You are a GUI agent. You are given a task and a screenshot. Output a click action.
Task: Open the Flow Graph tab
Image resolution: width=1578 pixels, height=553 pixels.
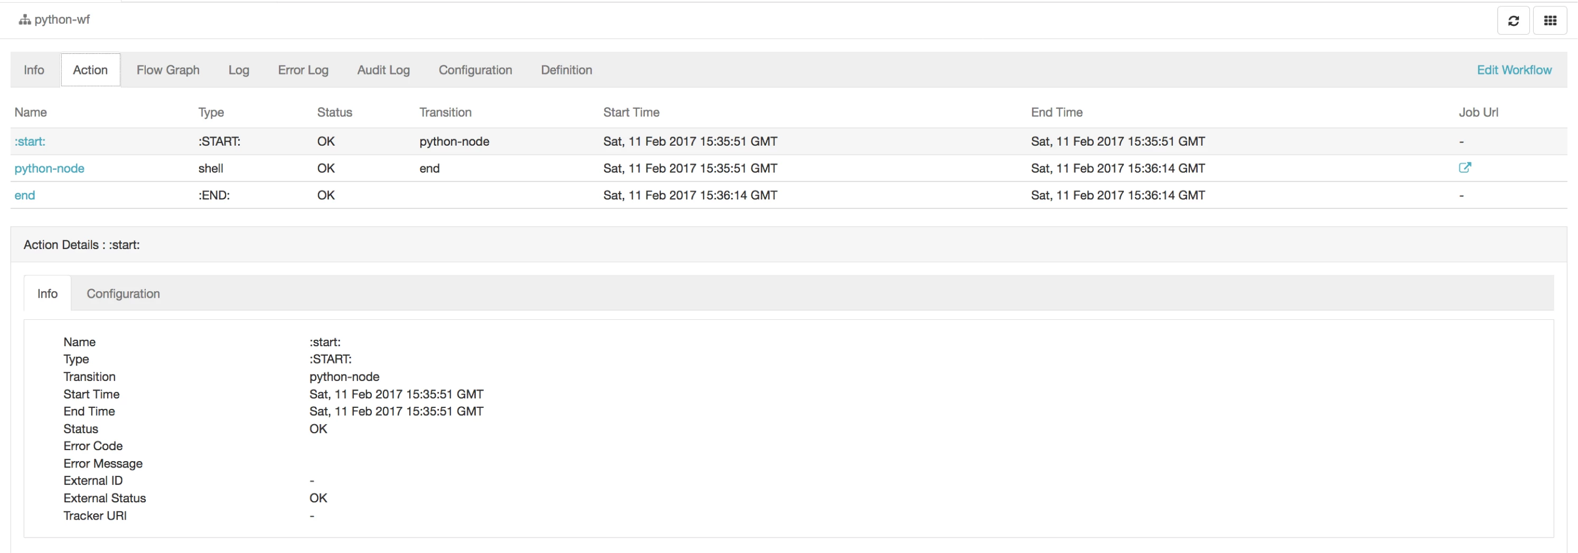coord(168,70)
